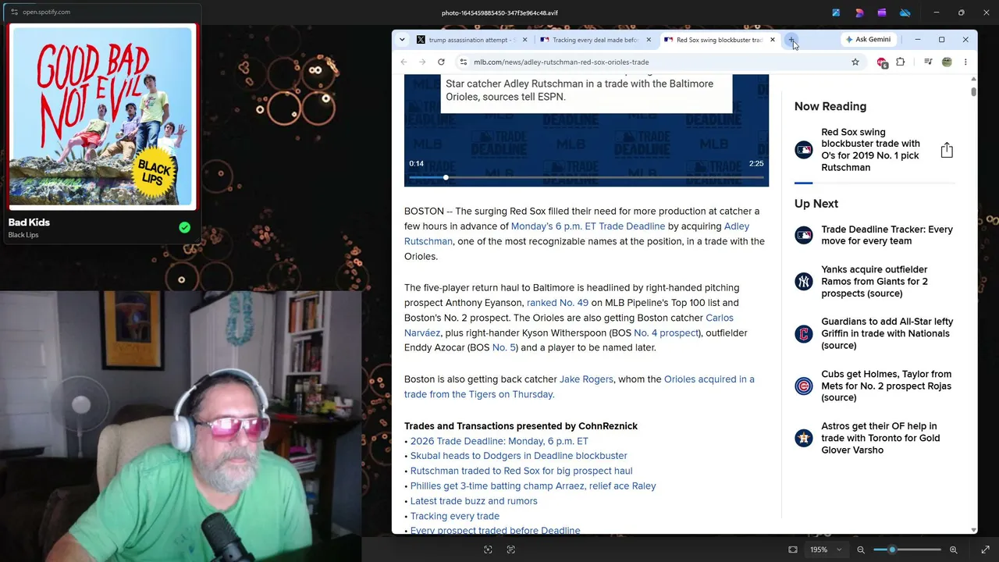The height and width of the screenshot is (562, 999).
Task: Reload the mlb.com page
Action: click(441, 62)
